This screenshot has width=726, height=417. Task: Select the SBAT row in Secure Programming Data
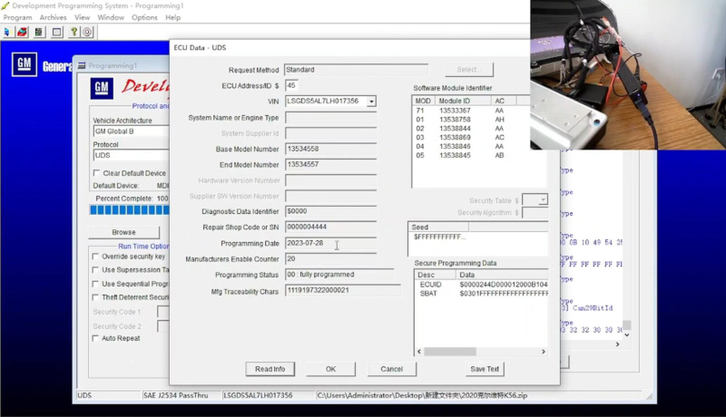pyautogui.click(x=482, y=294)
